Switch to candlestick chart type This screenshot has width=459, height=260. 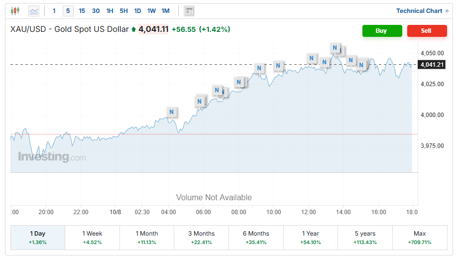[x=15, y=10]
